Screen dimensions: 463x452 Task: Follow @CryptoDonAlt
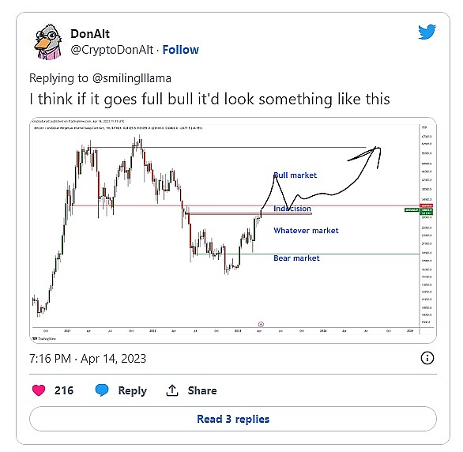181,50
